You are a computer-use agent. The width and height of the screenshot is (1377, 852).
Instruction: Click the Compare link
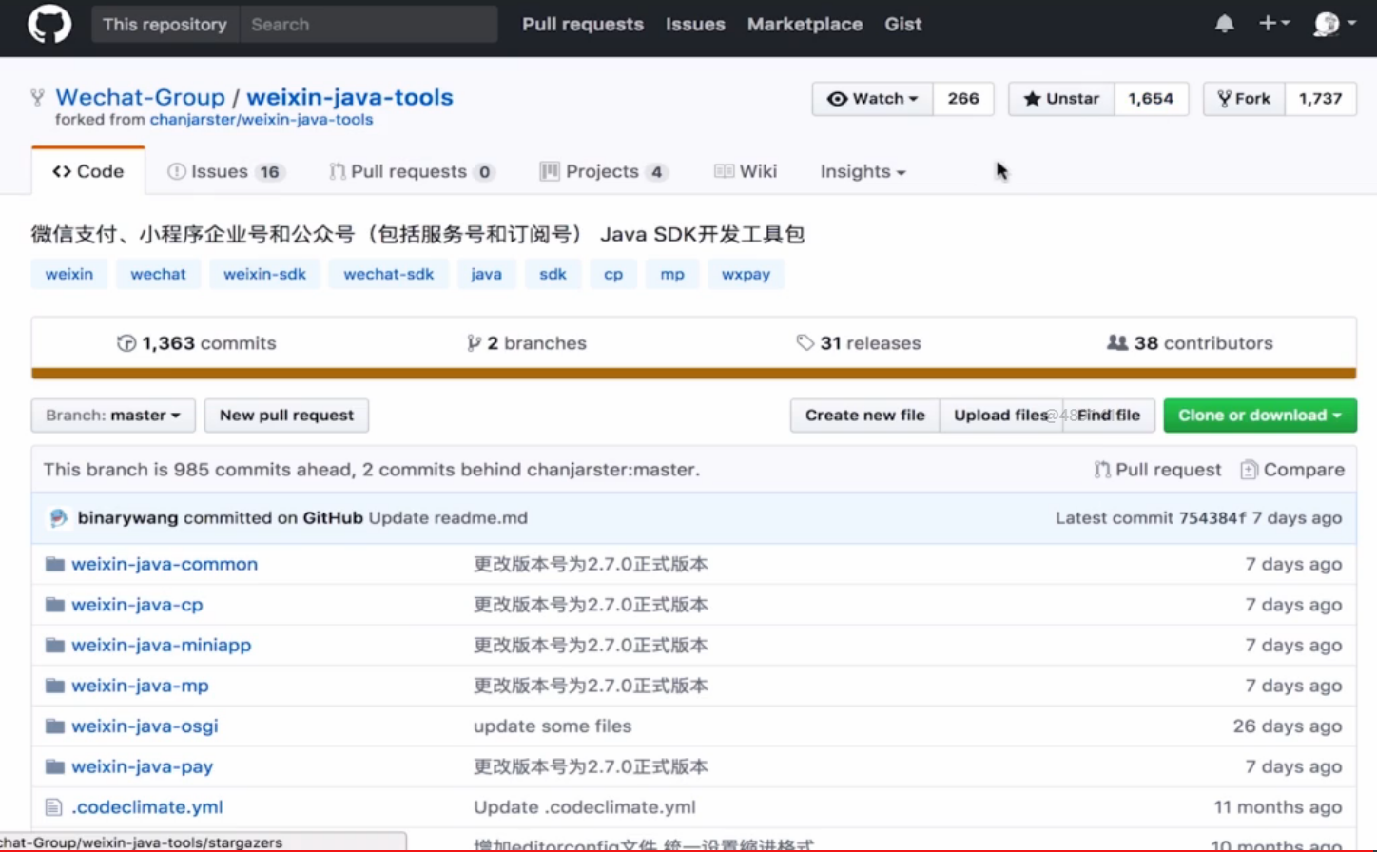pyautogui.click(x=1292, y=470)
